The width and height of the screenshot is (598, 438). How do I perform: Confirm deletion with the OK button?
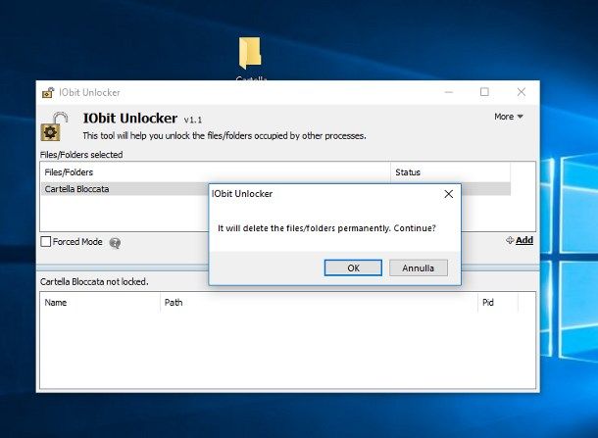coord(353,268)
